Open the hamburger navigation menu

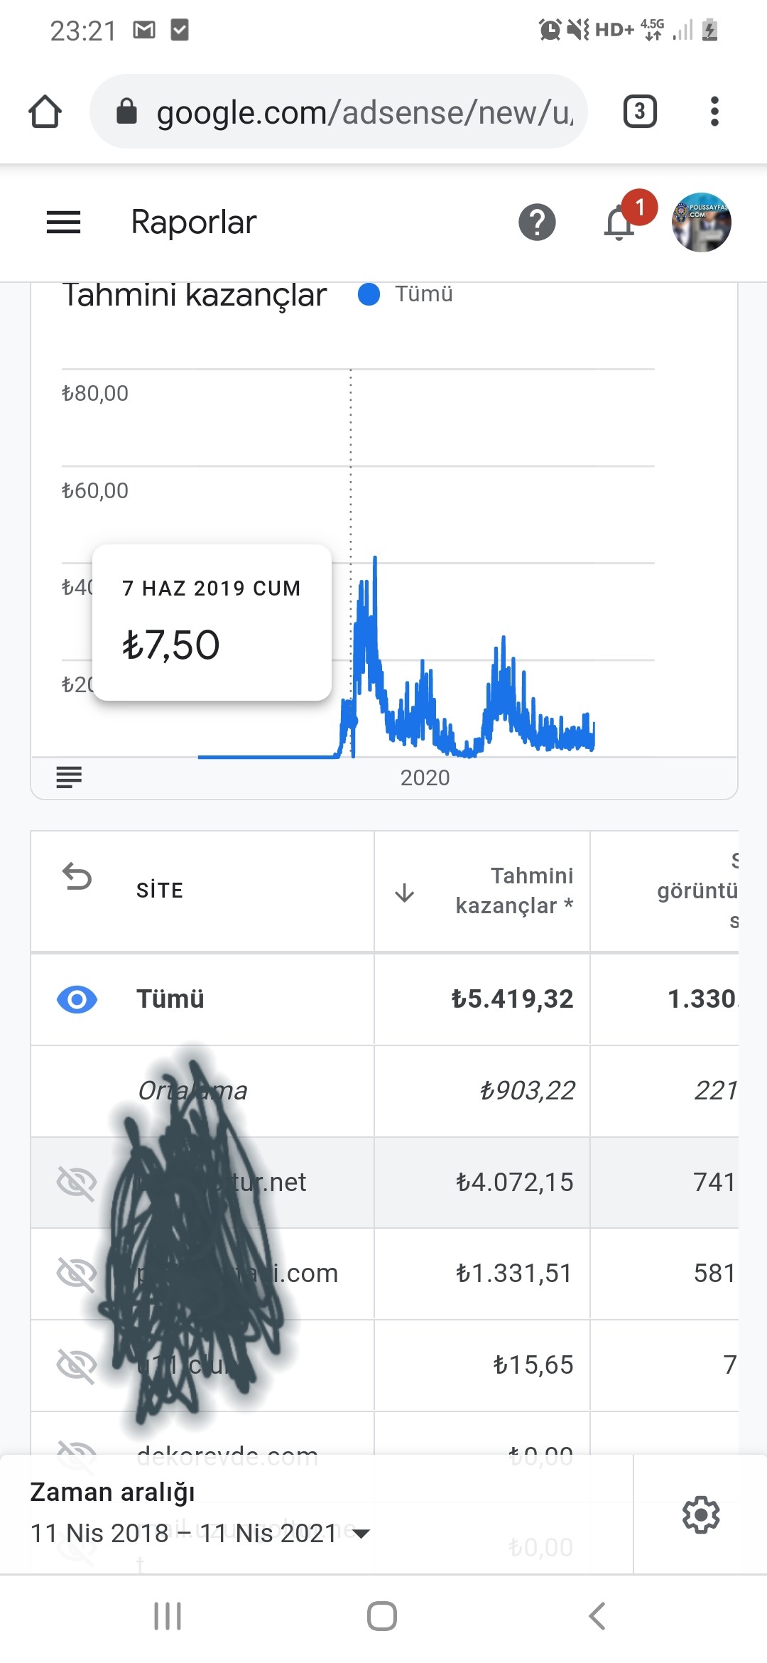[63, 222]
